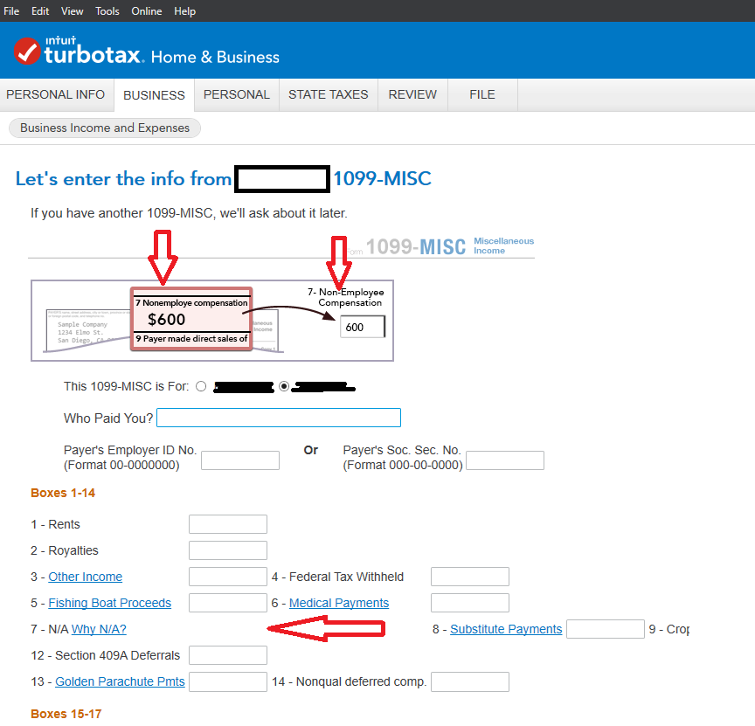The image size is (755, 726).
Task: Open the Other Income link
Action: pos(86,577)
